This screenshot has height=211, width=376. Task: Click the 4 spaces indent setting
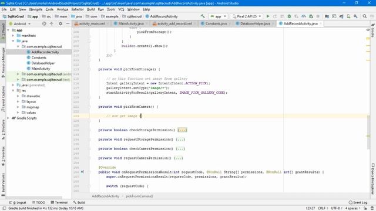click(352, 209)
